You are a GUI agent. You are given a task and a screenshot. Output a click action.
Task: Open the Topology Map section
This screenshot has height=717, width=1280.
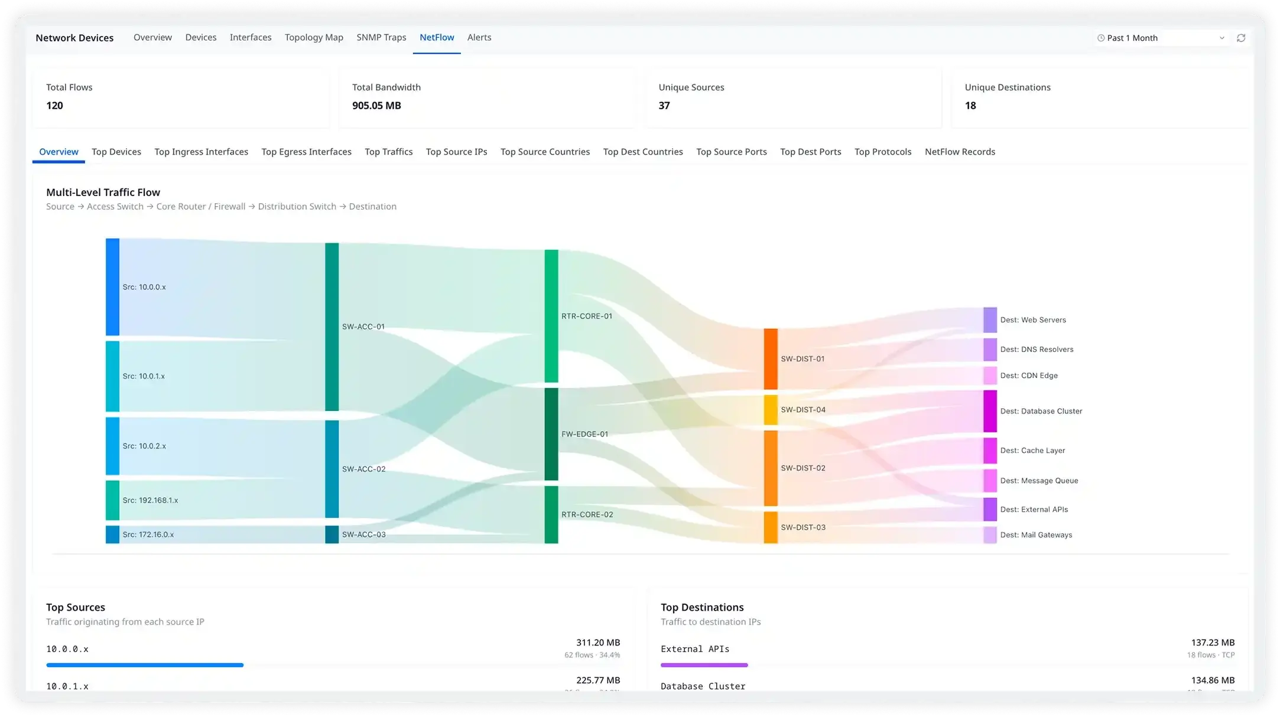[313, 37]
